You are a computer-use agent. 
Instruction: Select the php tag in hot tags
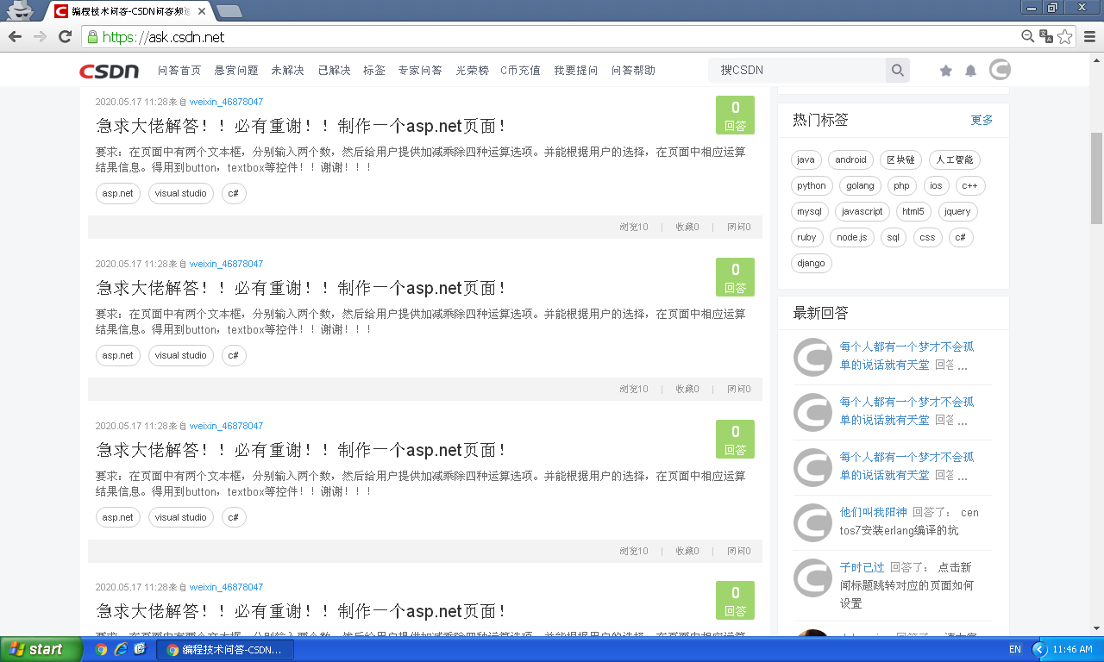click(901, 185)
